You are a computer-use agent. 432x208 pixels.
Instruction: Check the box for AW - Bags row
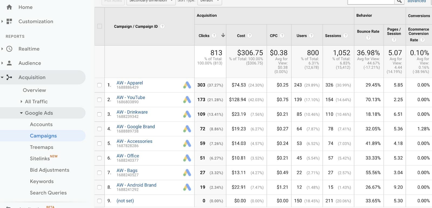pos(100,173)
